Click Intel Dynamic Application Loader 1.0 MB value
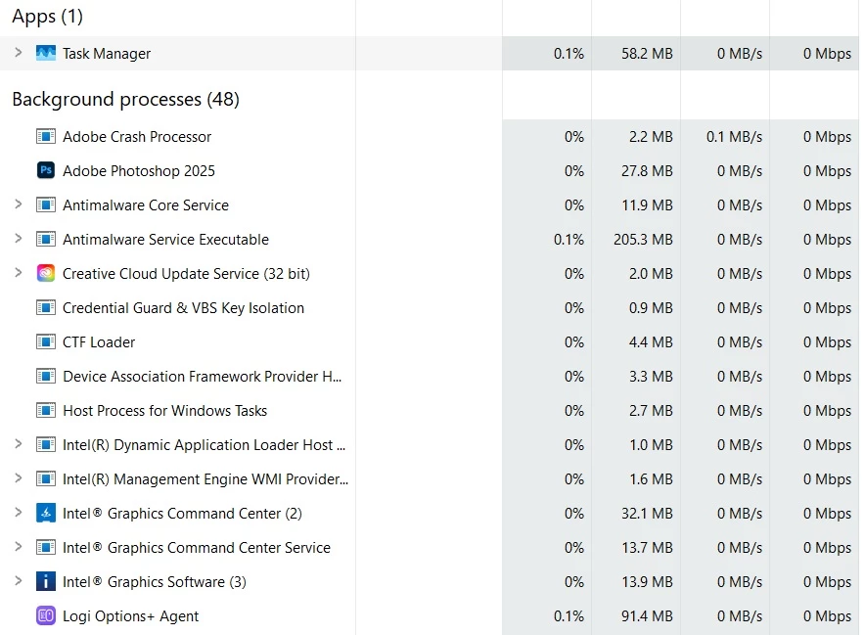 coord(651,444)
